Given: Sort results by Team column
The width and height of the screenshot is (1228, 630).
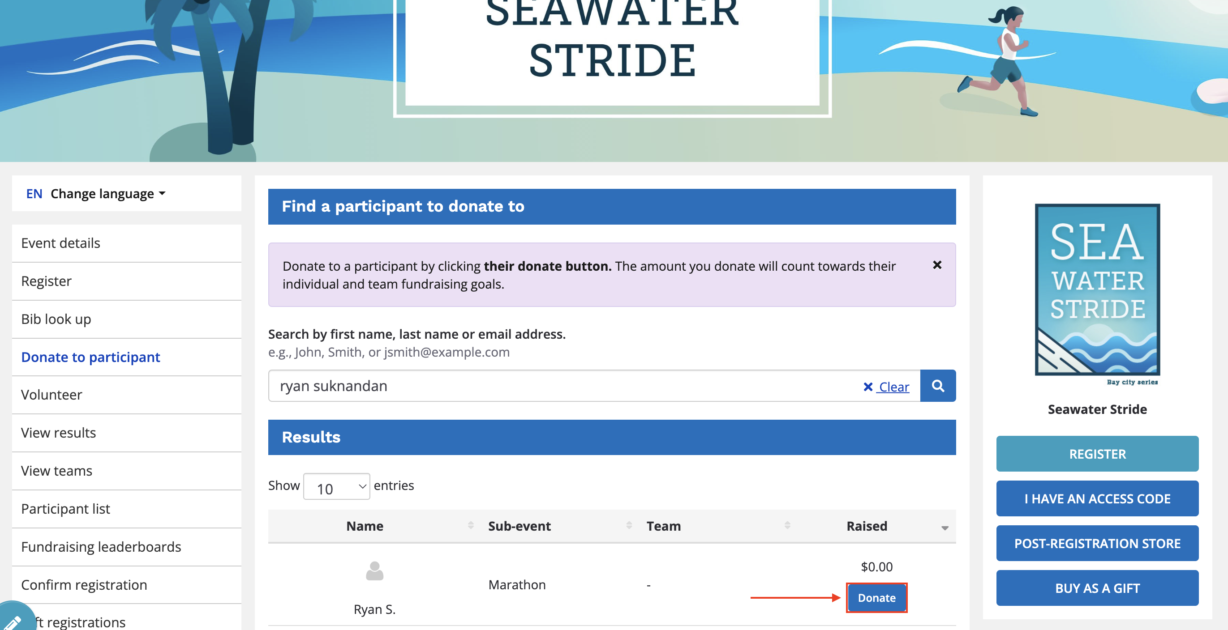Looking at the screenshot, I should [x=663, y=526].
